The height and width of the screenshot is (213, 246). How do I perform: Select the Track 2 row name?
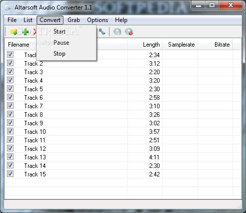click(x=33, y=64)
